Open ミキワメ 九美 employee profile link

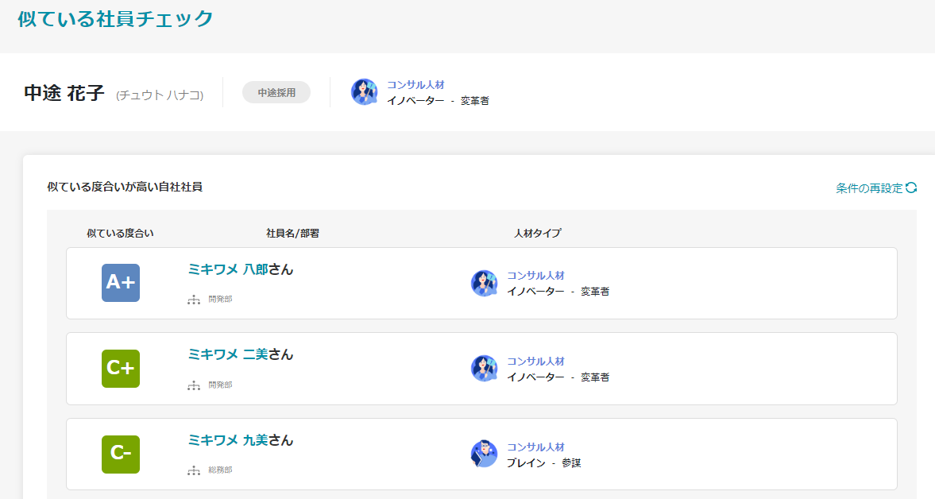click(x=228, y=440)
